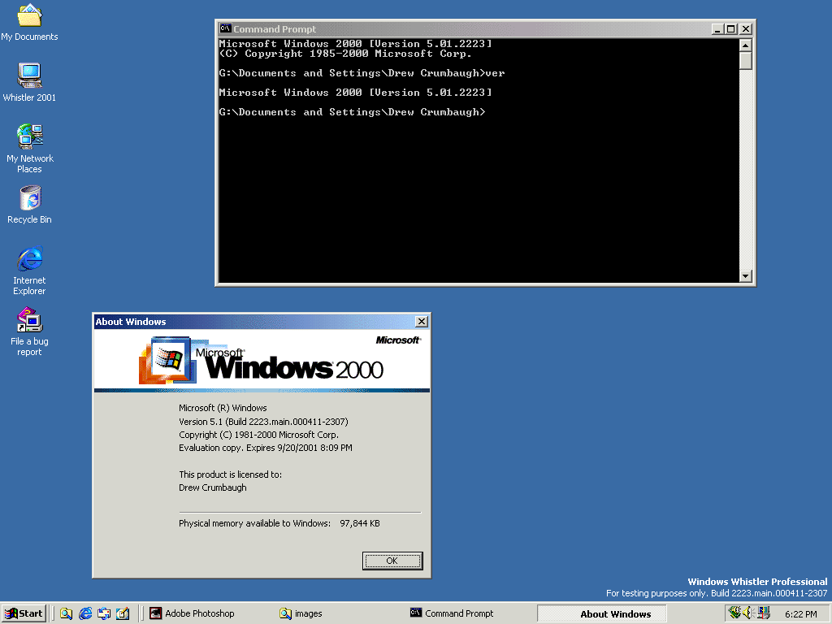Click the '97,844 KB' memory value
This screenshot has width=832, height=624.
point(360,523)
